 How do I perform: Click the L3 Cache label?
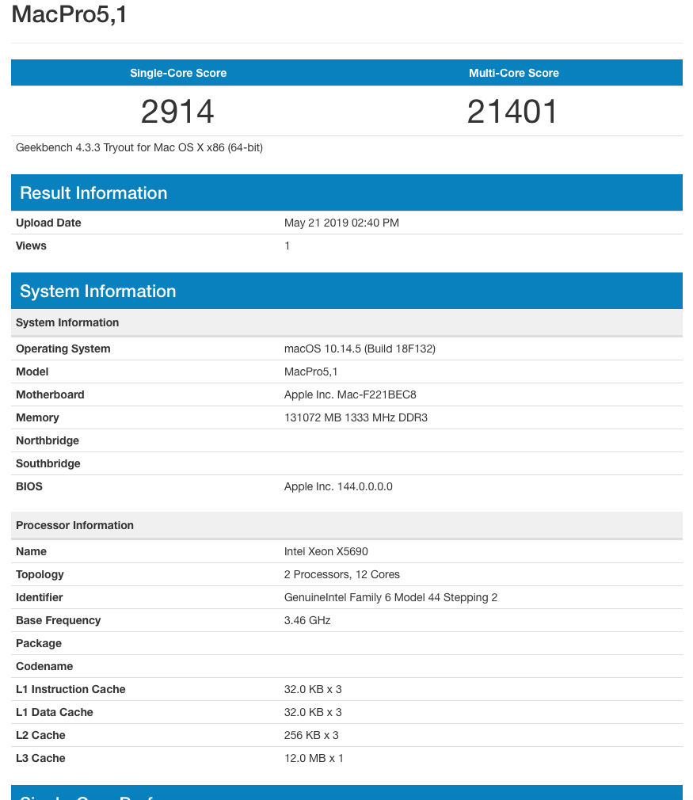pos(40,758)
